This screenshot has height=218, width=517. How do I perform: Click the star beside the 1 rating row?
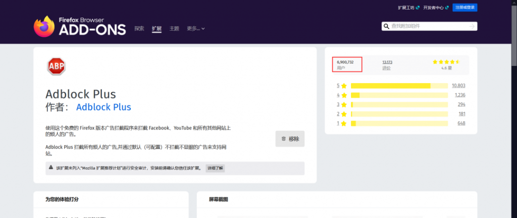pyautogui.click(x=344, y=124)
